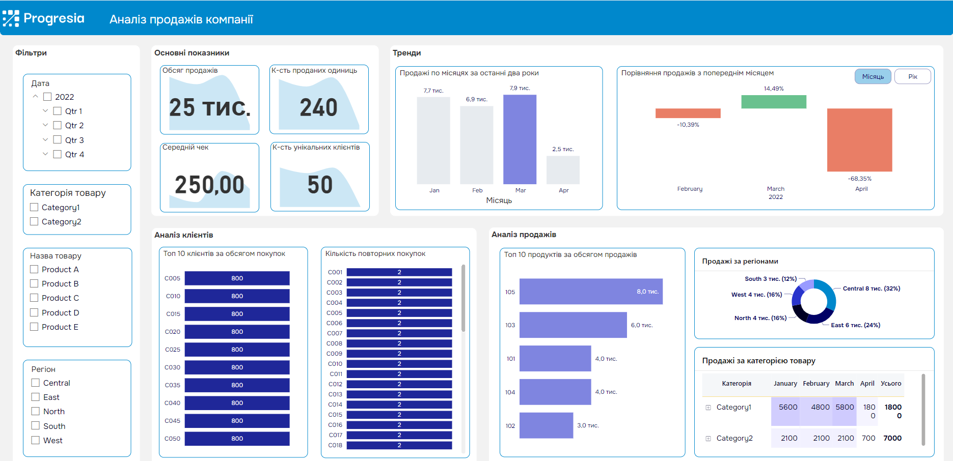The height and width of the screenshot is (461, 953).
Task: Click the Усього column header
Action: [891, 384]
